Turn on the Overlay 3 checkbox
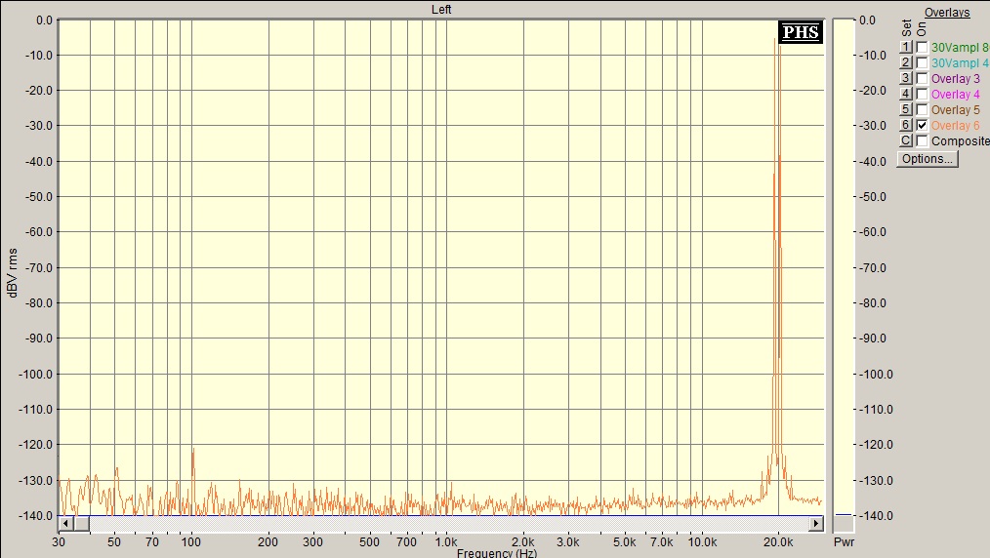This screenshot has width=990, height=558. click(x=922, y=78)
